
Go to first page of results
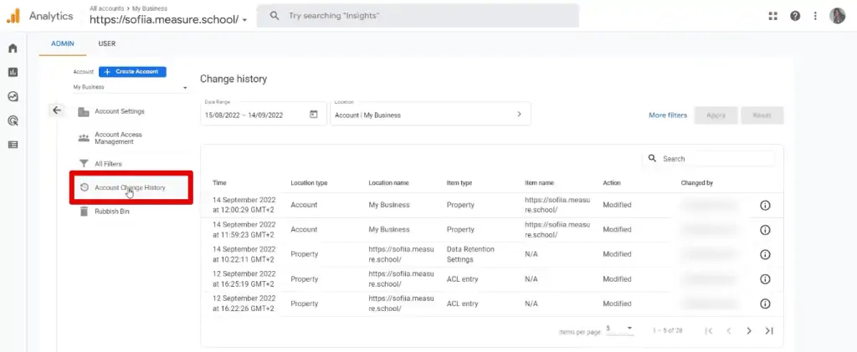pyautogui.click(x=709, y=331)
